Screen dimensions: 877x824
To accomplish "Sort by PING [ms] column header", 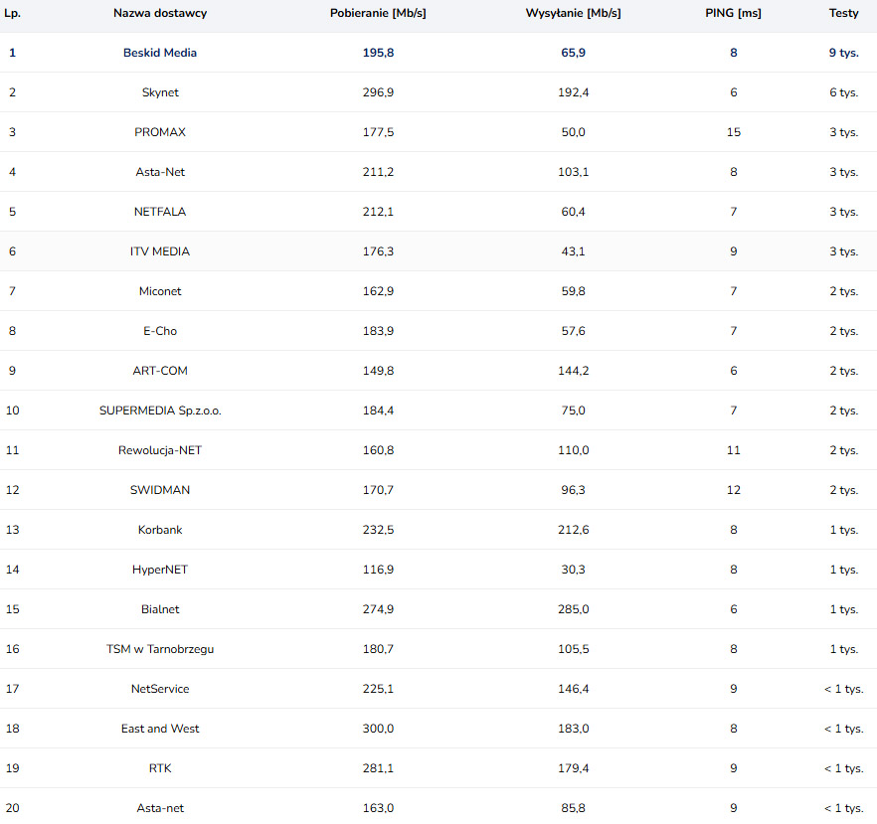I will 733,13.
